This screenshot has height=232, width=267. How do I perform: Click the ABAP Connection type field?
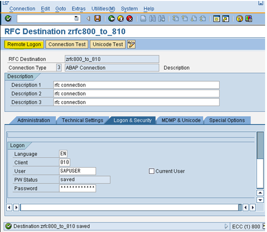pyautogui.click(x=112, y=68)
